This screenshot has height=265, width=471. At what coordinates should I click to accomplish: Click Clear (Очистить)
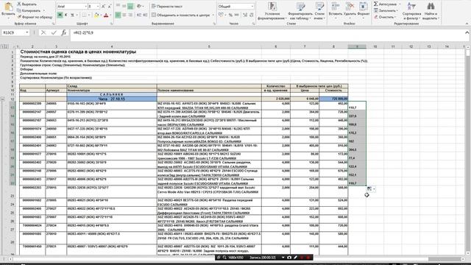(x=384, y=17)
